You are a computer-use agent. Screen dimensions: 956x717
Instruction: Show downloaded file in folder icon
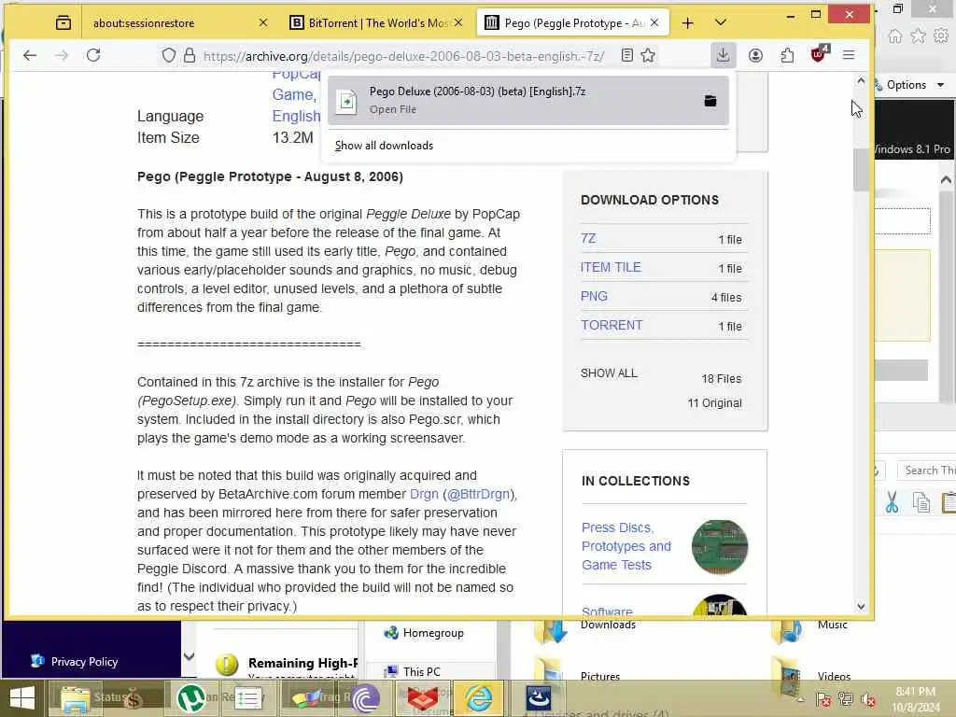click(710, 101)
